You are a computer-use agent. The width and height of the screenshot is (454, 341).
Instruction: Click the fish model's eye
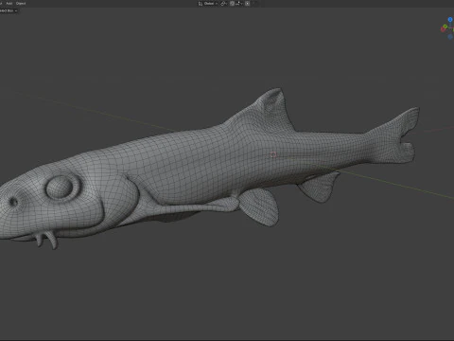coord(61,188)
